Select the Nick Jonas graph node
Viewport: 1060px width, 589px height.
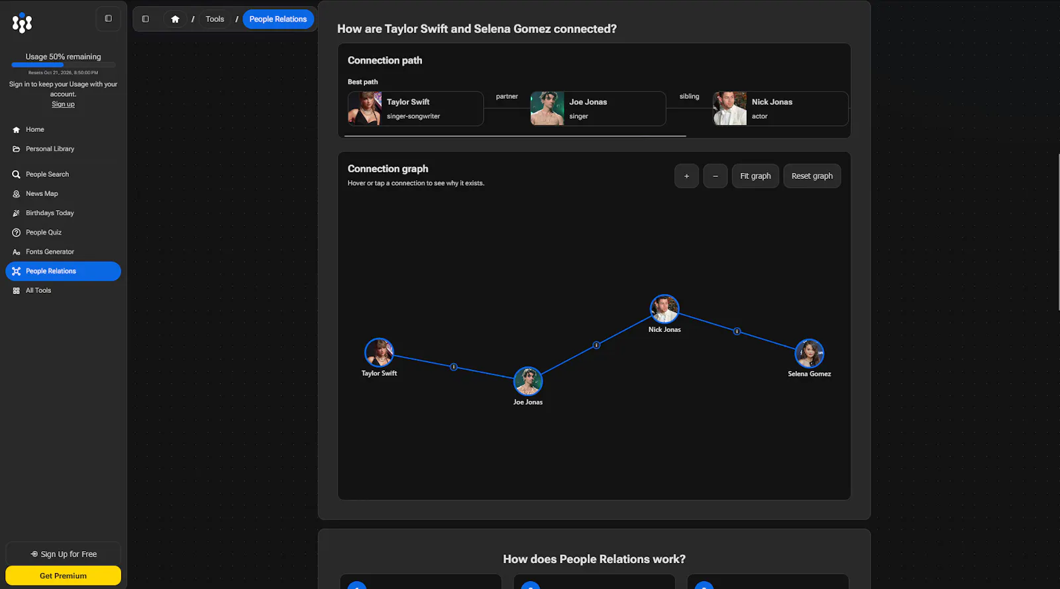coord(664,309)
